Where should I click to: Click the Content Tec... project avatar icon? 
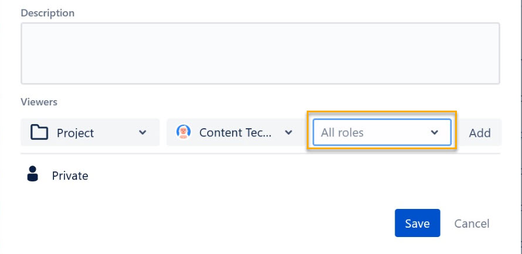(184, 132)
